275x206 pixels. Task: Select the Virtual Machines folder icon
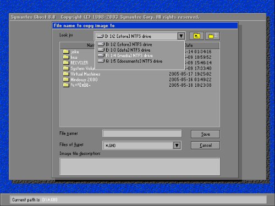(66, 74)
